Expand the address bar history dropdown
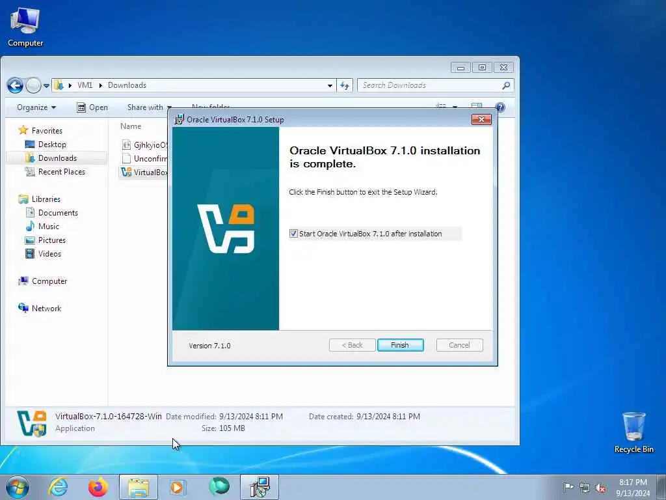 (x=330, y=85)
